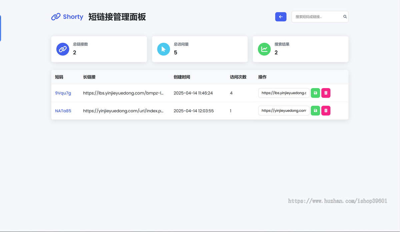Click visit count 4 in the 9Vqu7g row
Screen dimensions: 400x232
(231, 93)
